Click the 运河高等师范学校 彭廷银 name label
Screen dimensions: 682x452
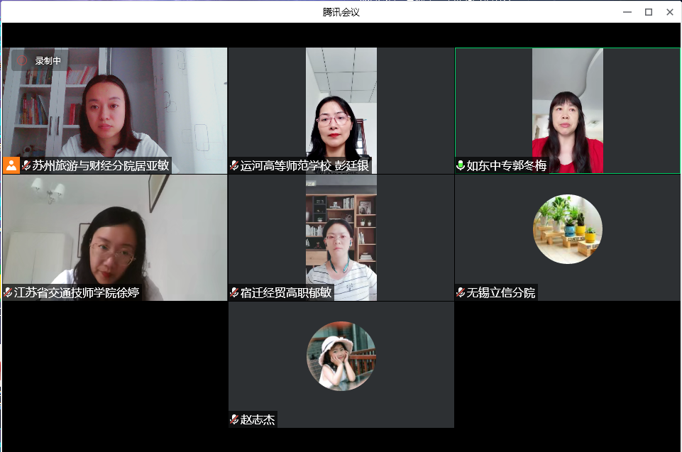tap(304, 166)
